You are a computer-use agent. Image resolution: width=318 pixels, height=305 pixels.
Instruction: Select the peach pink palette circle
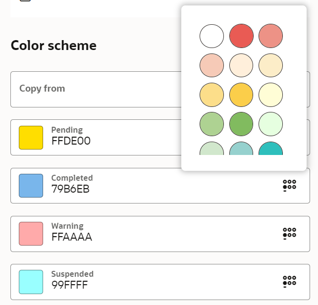(212, 65)
